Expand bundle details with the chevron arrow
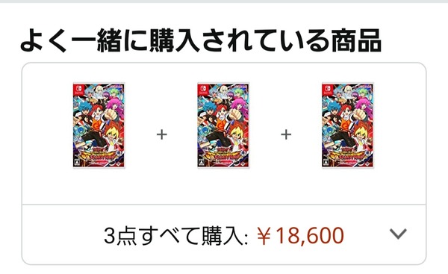 tap(398, 234)
